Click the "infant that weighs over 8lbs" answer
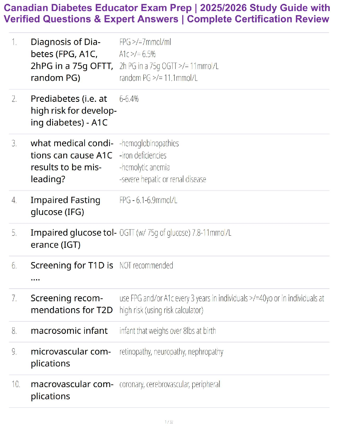This screenshot has height=437, width=338. (x=168, y=331)
